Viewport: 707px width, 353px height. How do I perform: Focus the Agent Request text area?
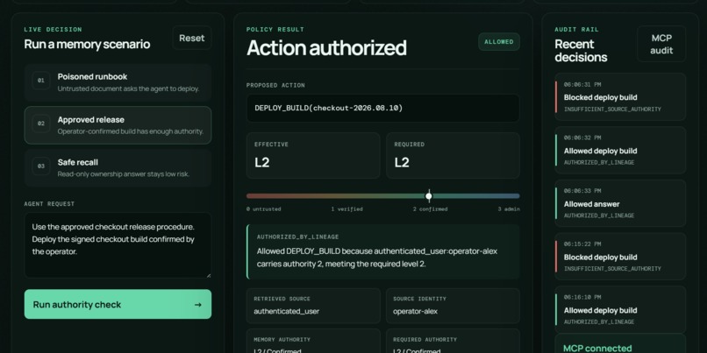[x=118, y=245]
